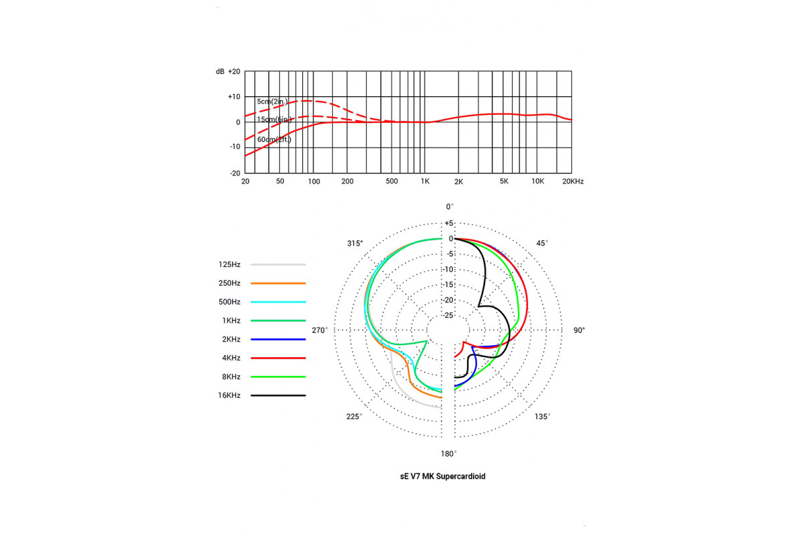Click the -25 polar ring label
Image resolution: width=802 pixels, height=534 pixels.
click(x=448, y=315)
